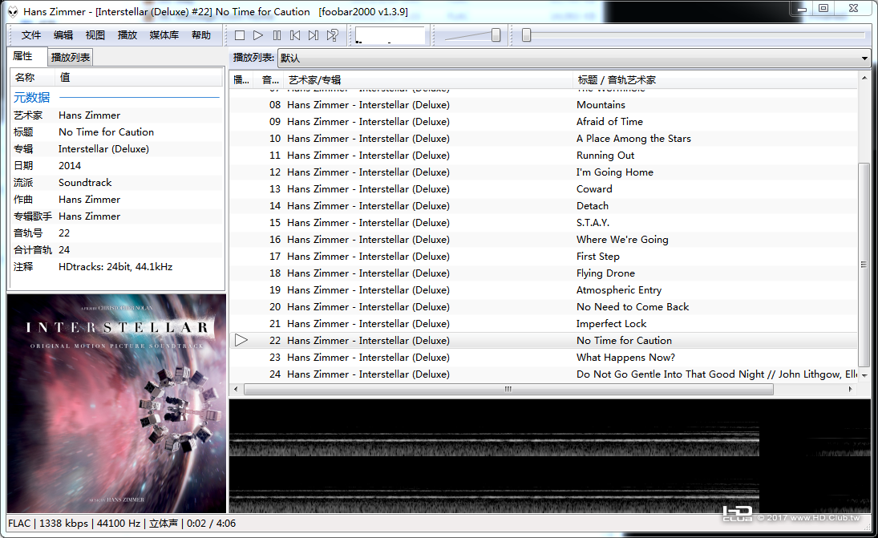Click the now-playing arrow on track 22
The image size is (878, 538).
(x=241, y=340)
